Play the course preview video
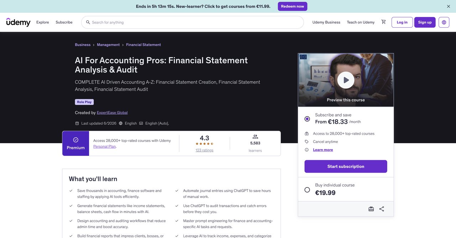Viewport: 456px width, 238px height. 346,80
